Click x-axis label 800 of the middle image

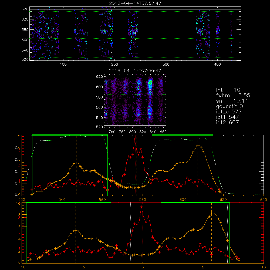(x=132, y=132)
